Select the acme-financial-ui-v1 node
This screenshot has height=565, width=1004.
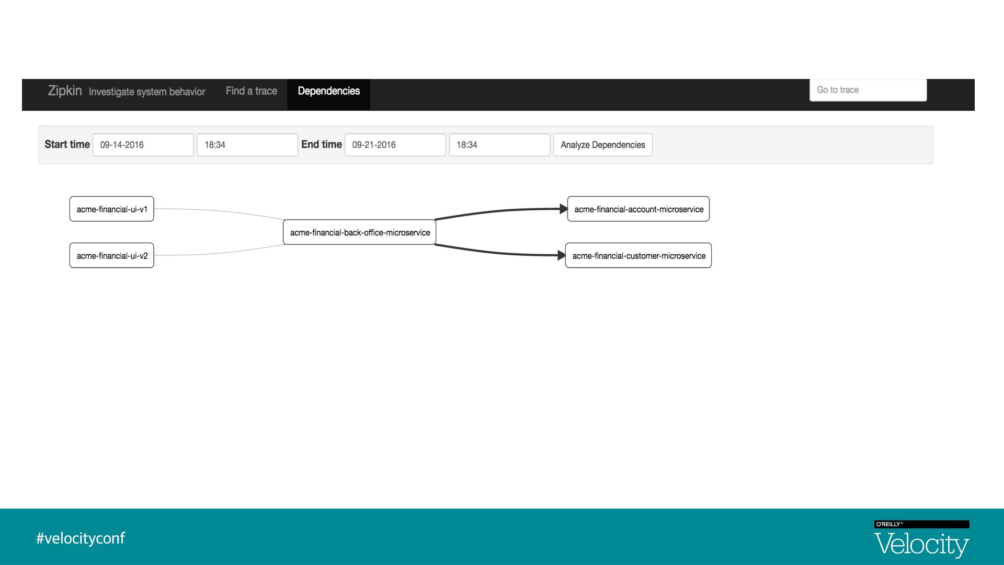tap(112, 209)
